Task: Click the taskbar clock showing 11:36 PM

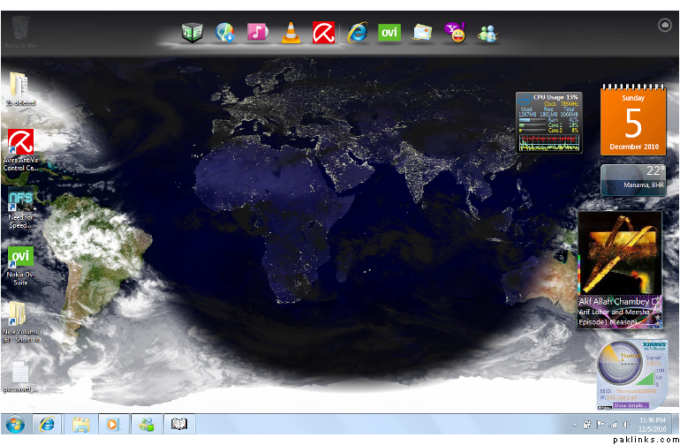Action: click(653, 424)
